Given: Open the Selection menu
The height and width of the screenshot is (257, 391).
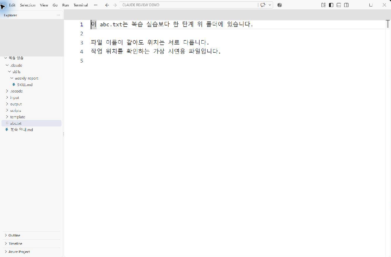Looking at the screenshot, I should [x=28, y=5].
